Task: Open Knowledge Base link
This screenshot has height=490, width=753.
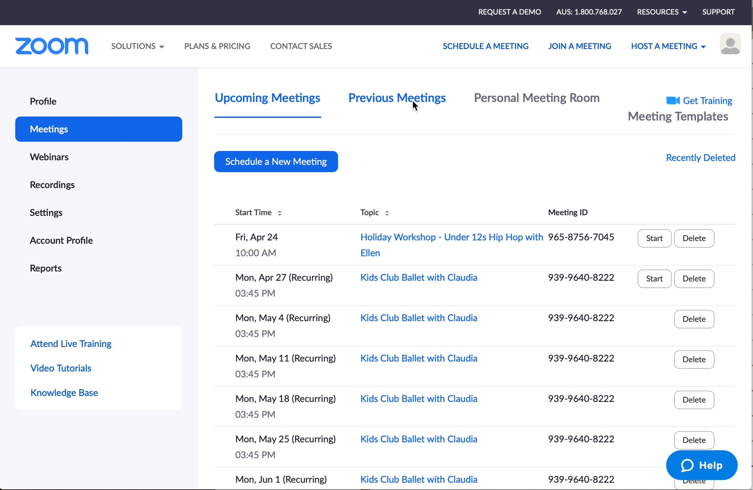Action: (64, 393)
